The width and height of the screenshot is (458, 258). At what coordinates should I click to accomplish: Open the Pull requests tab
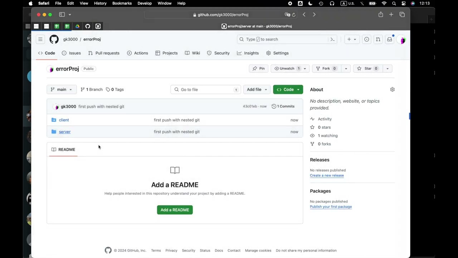click(104, 53)
